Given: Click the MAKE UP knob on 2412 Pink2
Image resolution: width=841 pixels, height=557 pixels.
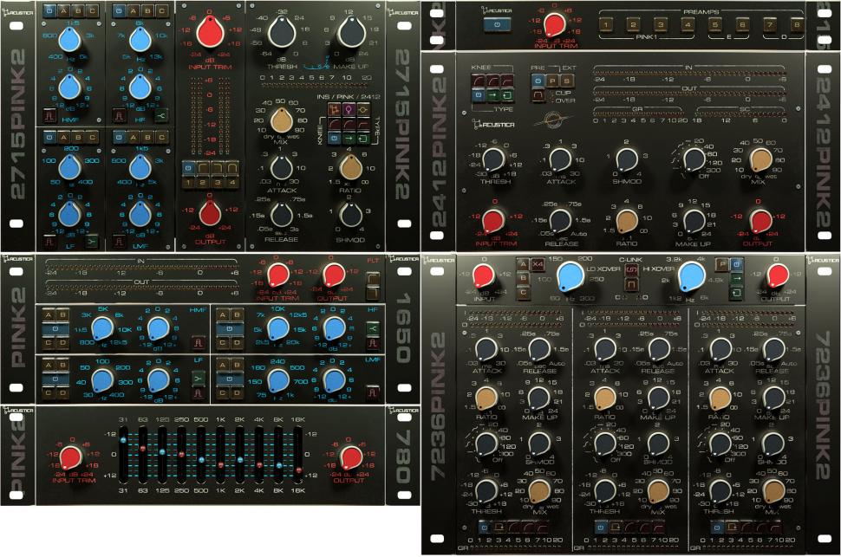Looking at the screenshot, I should click(x=693, y=221).
